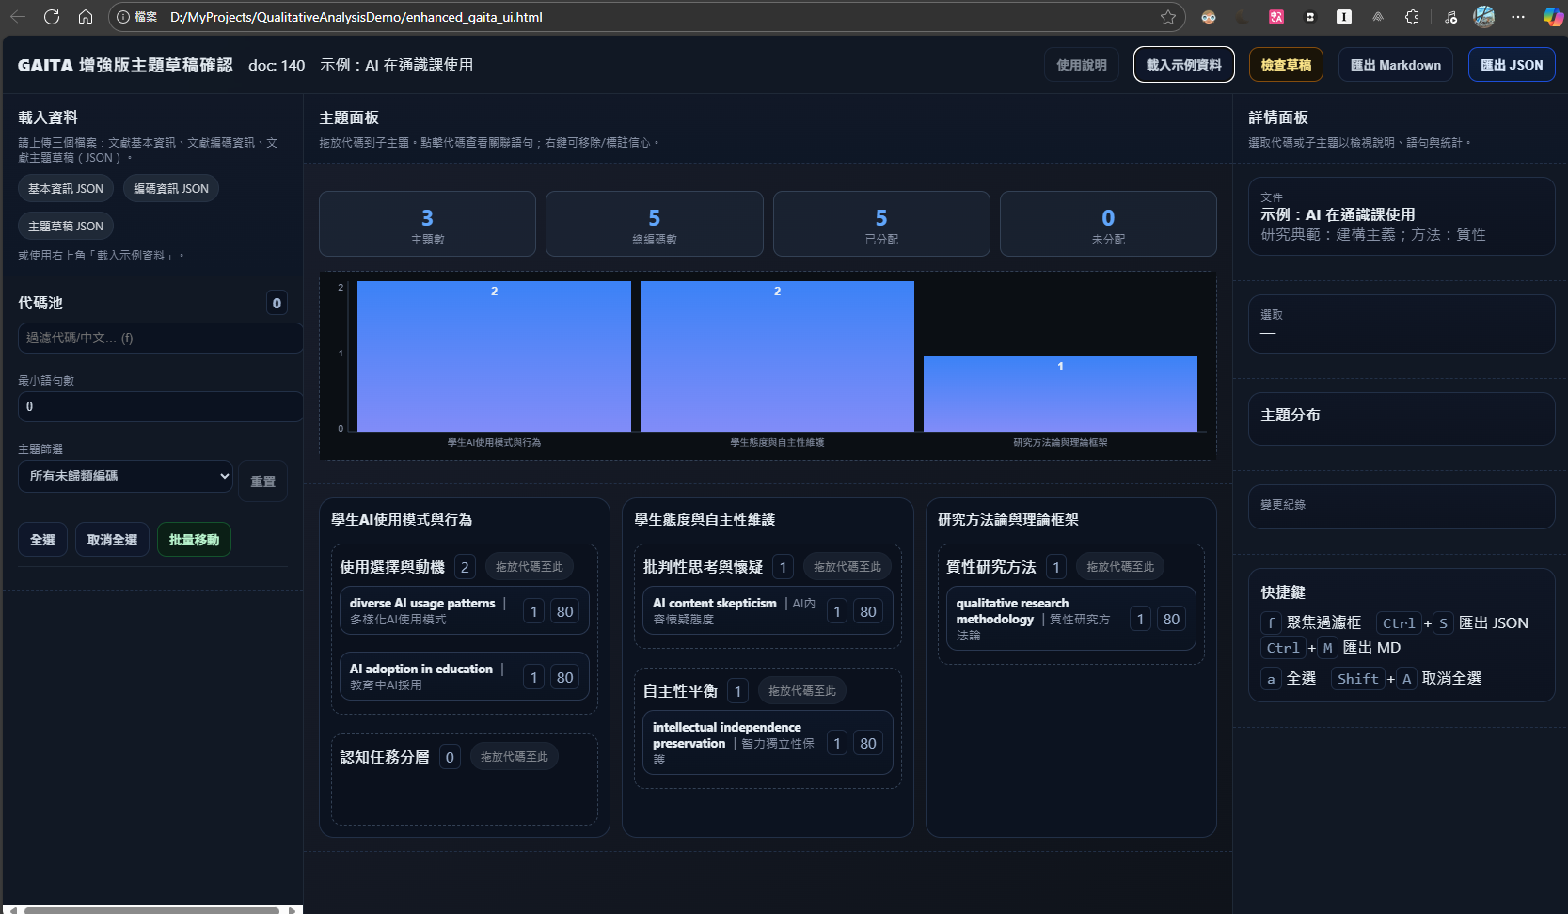
Task: Click the 匯出 JSON button
Action: pyautogui.click(x=1511, y=65)
